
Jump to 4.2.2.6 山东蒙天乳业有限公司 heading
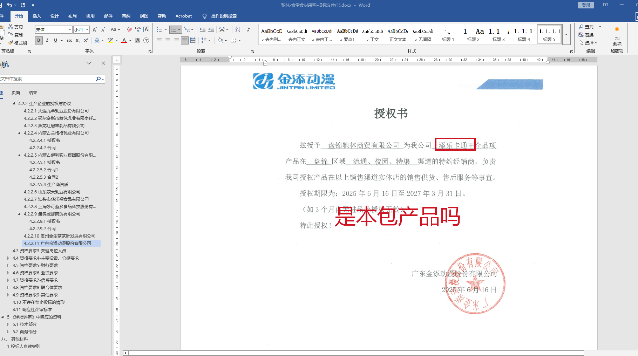click(52, 192)
